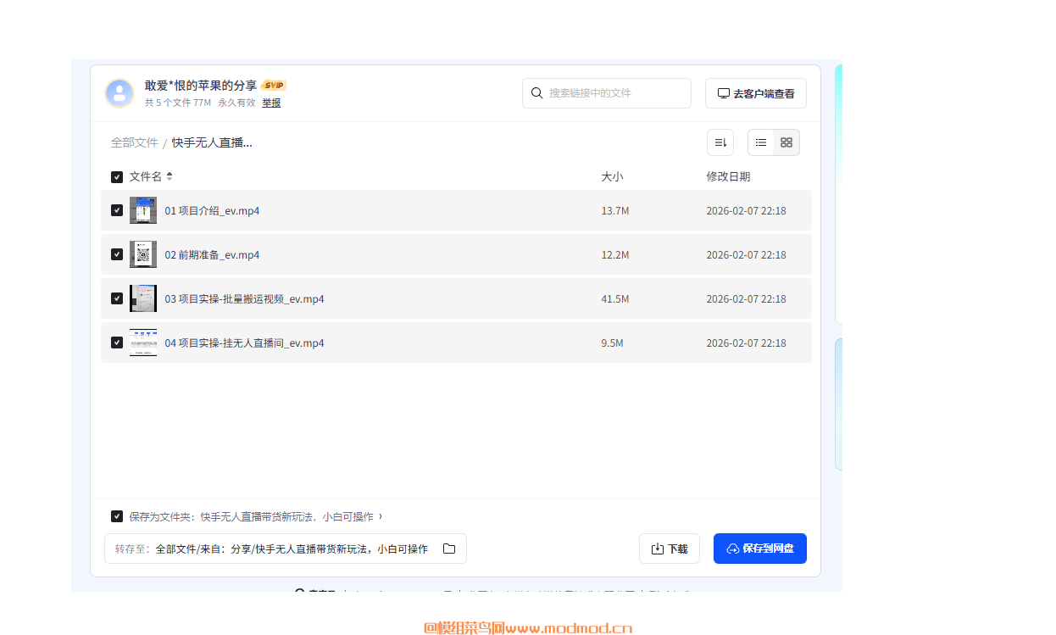Click the 下载 button

point(669,549)
